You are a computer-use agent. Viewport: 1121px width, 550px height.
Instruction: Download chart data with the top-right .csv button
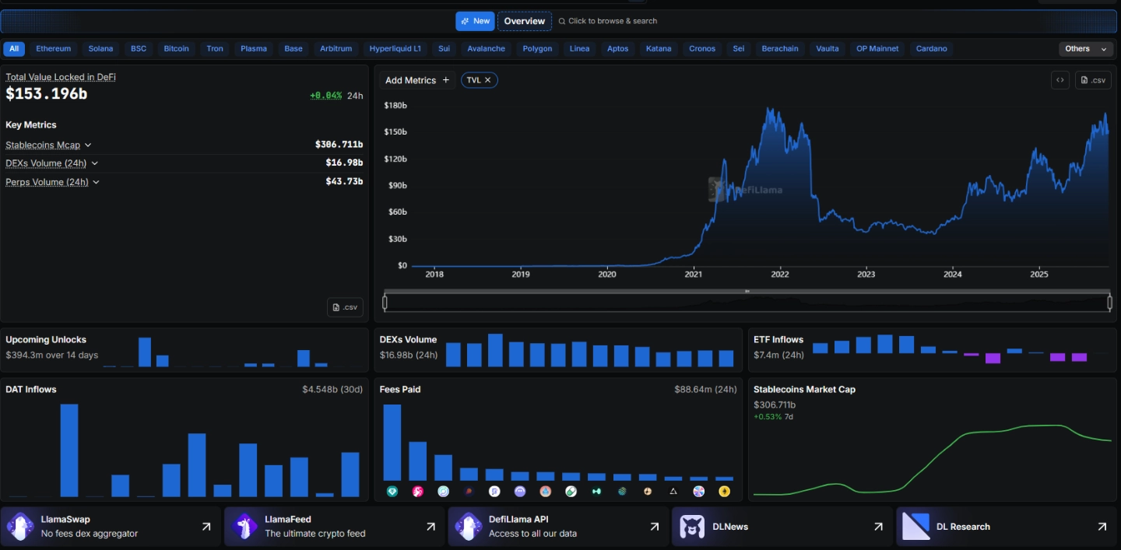coord(1093,80)
